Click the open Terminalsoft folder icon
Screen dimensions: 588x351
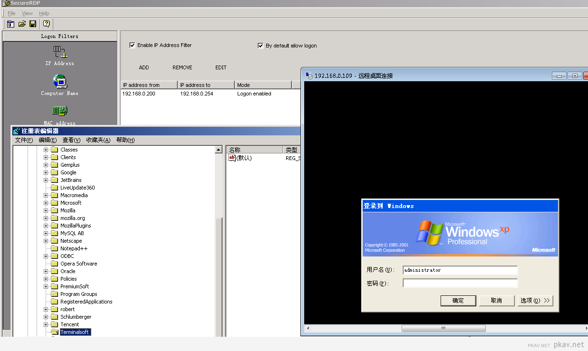[54, 332]
